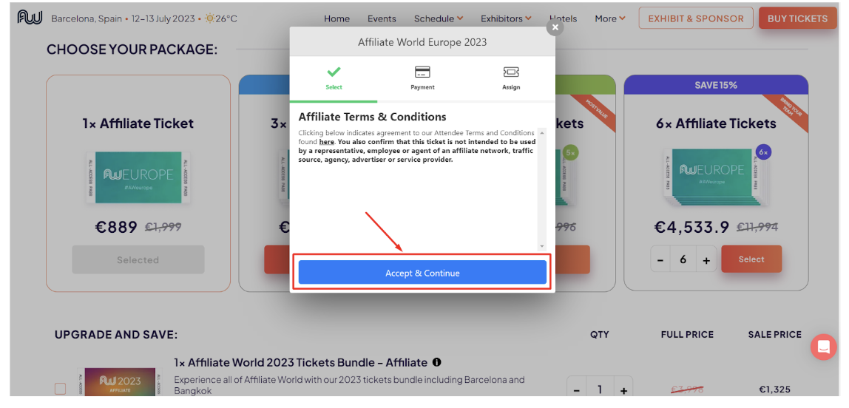Click the ticket Assign step icon

pyautogui.click(x=511, y=72)
